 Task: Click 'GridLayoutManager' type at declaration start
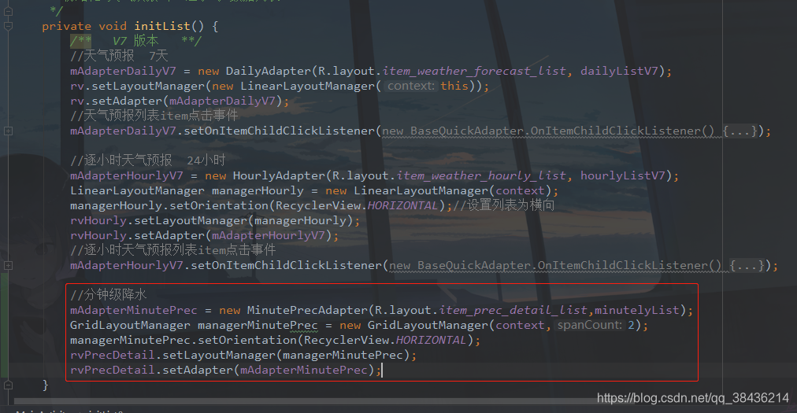tap(130, 325)
